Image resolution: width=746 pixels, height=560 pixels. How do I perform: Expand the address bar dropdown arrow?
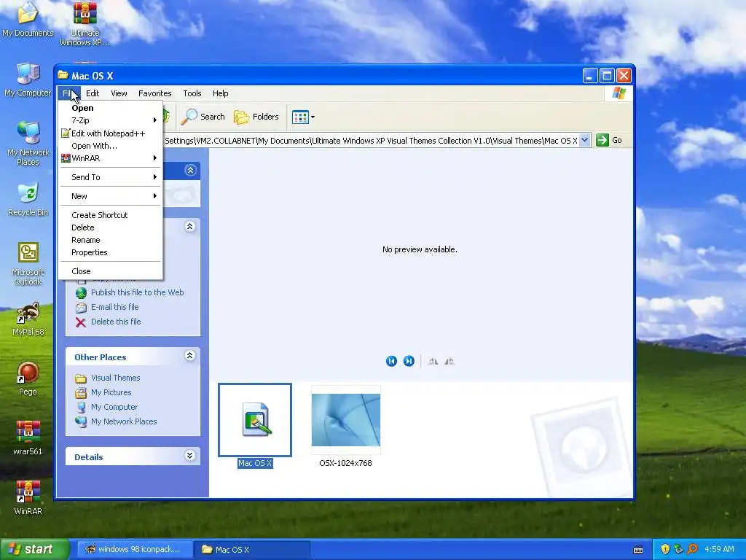click(585, 140)
